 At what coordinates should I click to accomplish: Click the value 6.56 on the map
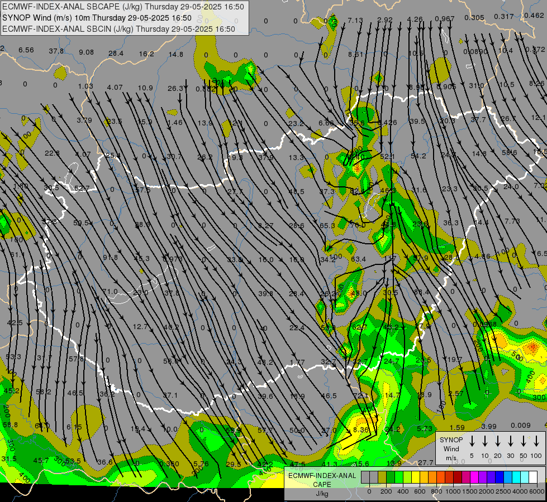point(26,50)
